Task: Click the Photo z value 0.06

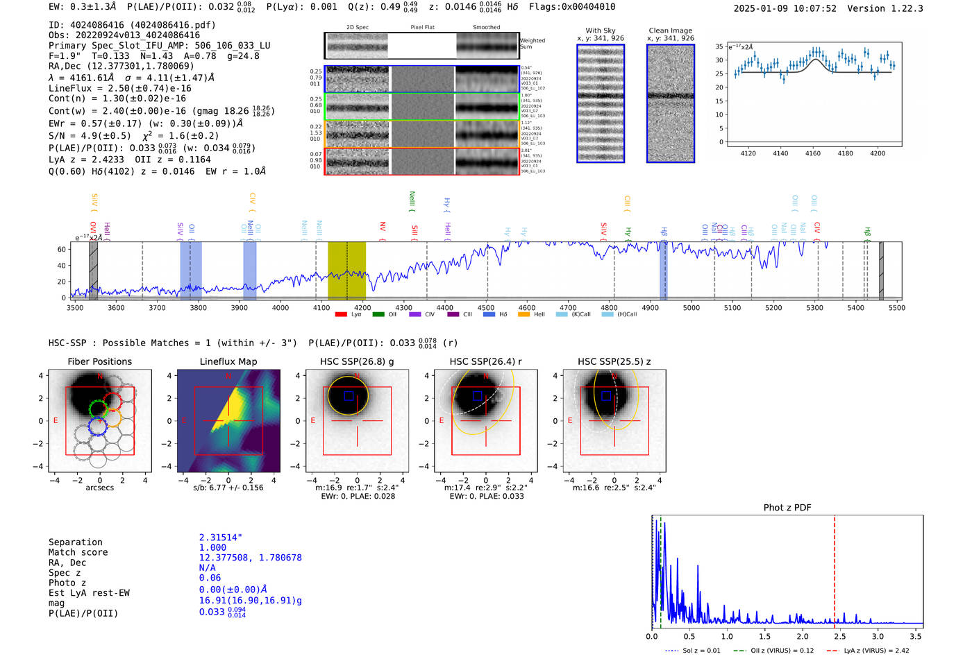Action: coord(210,578)
